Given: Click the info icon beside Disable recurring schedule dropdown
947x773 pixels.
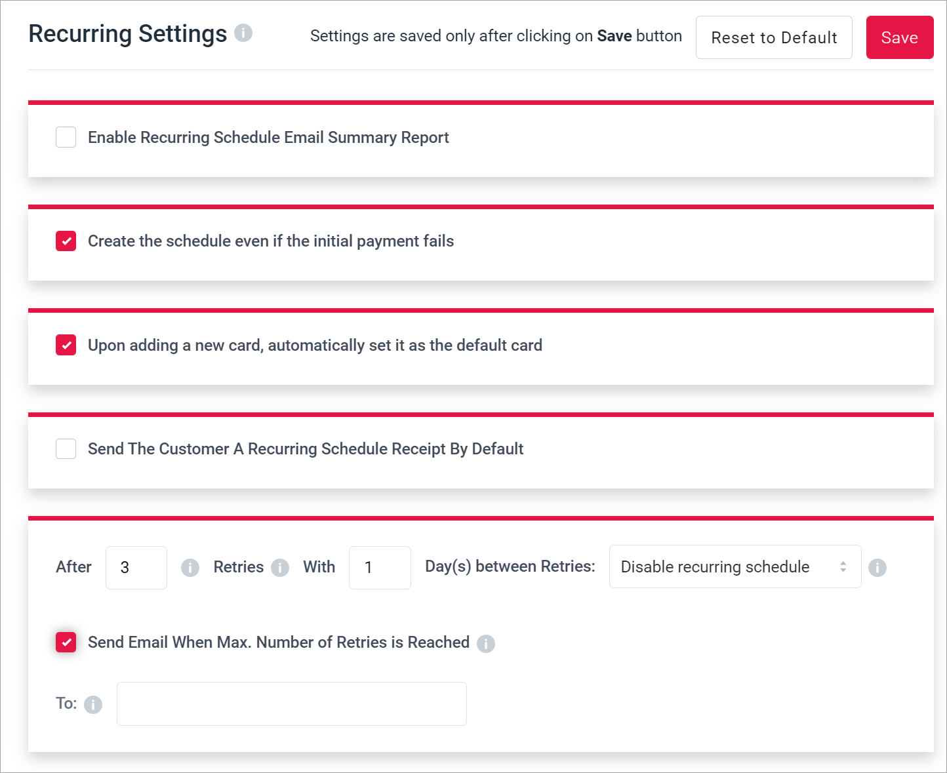Looking at the screenshot, I should 877,568.
